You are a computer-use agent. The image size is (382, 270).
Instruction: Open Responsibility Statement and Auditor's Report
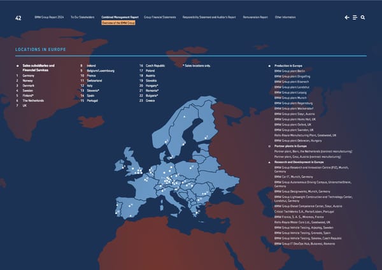(211, 17)
